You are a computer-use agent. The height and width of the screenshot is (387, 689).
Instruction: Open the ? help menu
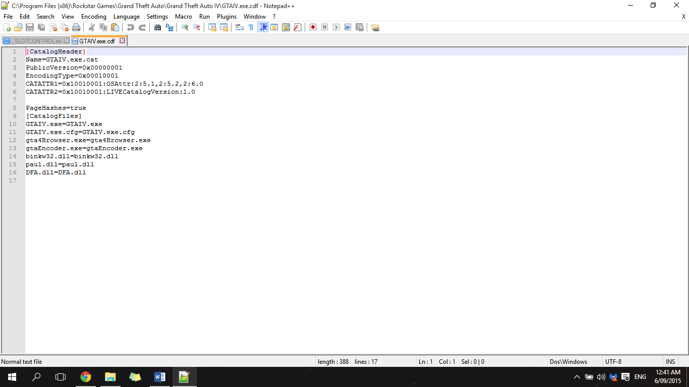tap(274, 17)
